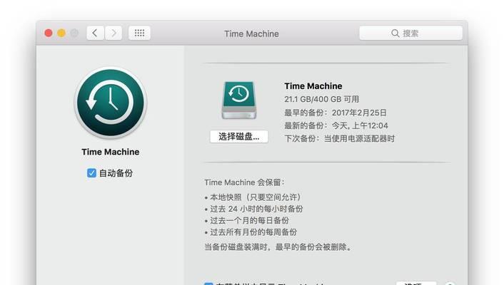The image size is (504, 285).
Task: Click the 过去 24 小时的每小时备份 bullet
Action: click(x=253, y=209)
